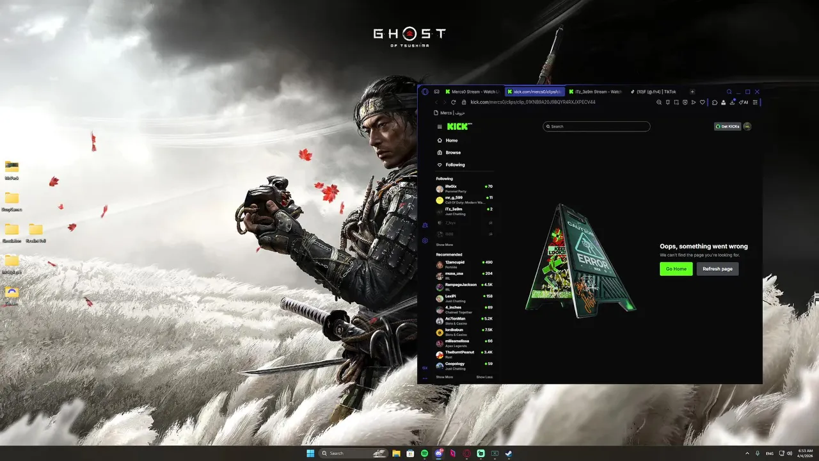The width and height of the screenshot is (819, 461).
Task: Click the Go Home button
Action: 676,269
